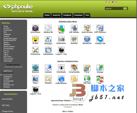The height and width of the screenshot is (113, 137).
Task: Open Recommend Us sidebar link
Action: pos(10,40)
